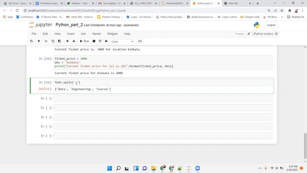Open the File menu
This screenshot has height=173, width=307.
click(34, 34)
